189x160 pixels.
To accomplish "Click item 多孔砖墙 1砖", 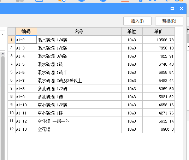I will [79, 96].
